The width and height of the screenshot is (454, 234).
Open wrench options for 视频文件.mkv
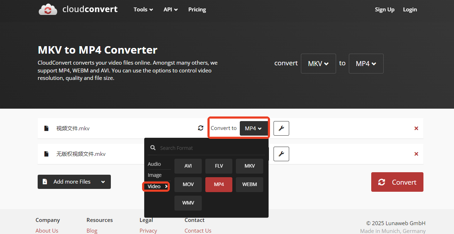[x=281, y=128]
